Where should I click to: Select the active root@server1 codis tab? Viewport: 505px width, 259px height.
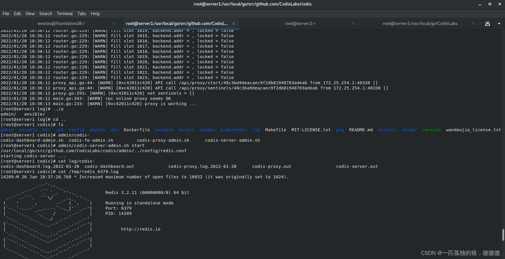pos(177,24)
